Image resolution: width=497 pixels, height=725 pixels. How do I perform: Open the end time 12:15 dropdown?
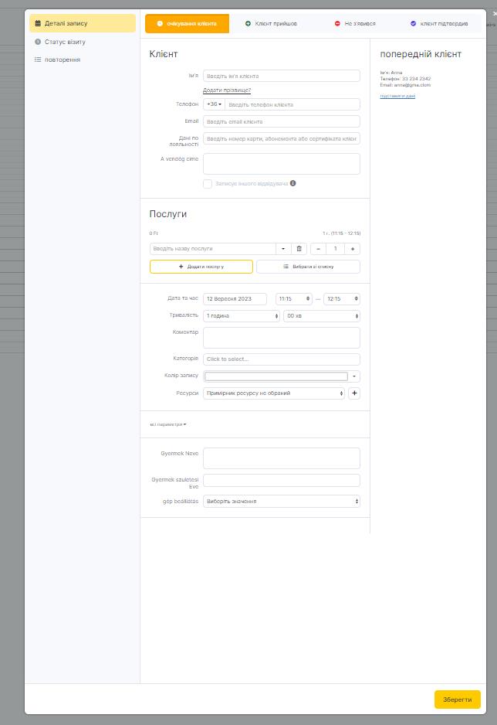(342, 298)
